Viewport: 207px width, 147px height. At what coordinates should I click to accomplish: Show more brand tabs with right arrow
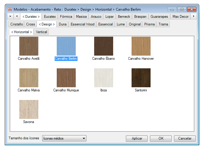click(194, 16)
